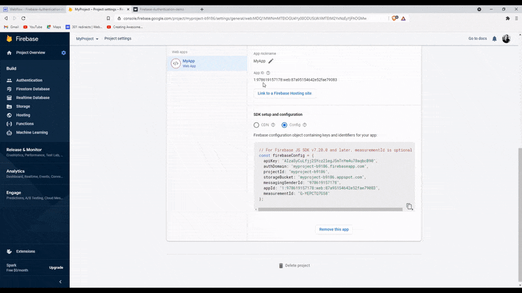The height and width of the screenshot is (293, 522).
Task: Bookmark this page icon
Action: tap(108, 18)
